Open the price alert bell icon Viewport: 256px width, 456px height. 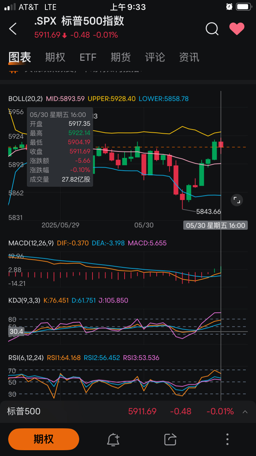(x=113, y=439)
